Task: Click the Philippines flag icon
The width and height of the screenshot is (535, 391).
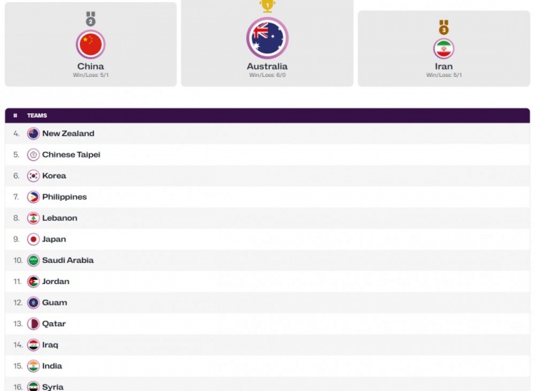Action: click(34, 197)
